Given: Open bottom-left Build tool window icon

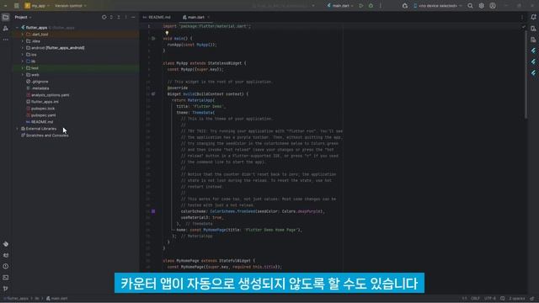Looking at the screenshot, I should point(6,244).
